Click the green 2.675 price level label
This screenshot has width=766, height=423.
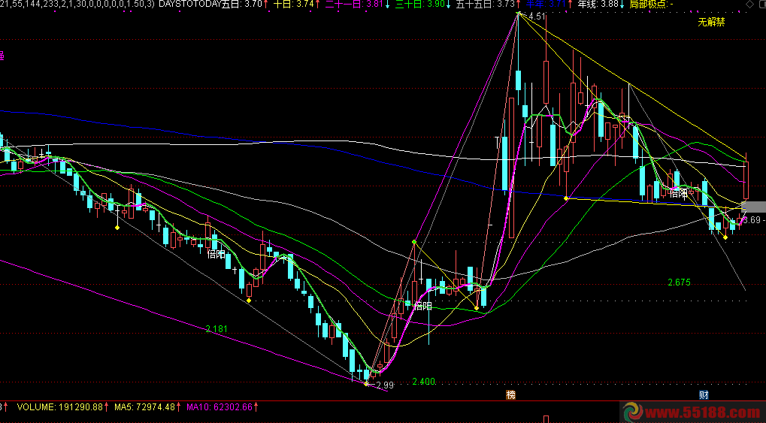(x=678, y=283)
